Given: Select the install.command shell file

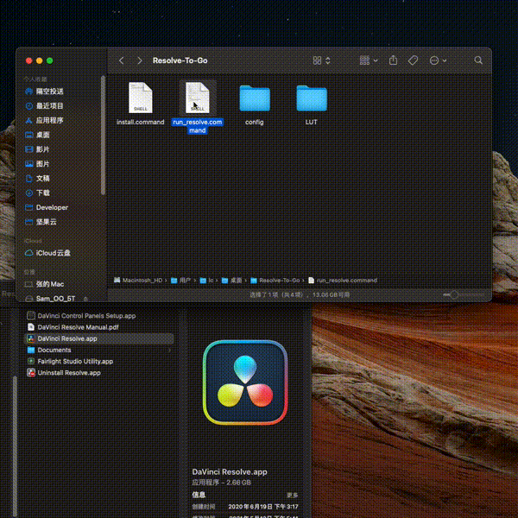Looking at the screenshot, I should (141, 98).
